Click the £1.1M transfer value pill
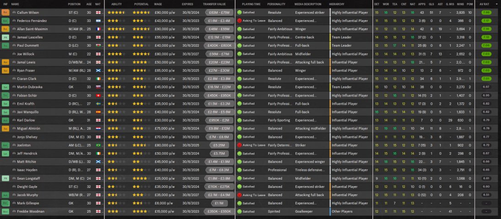This screenshot has height=219, width=501. [219, 203]
